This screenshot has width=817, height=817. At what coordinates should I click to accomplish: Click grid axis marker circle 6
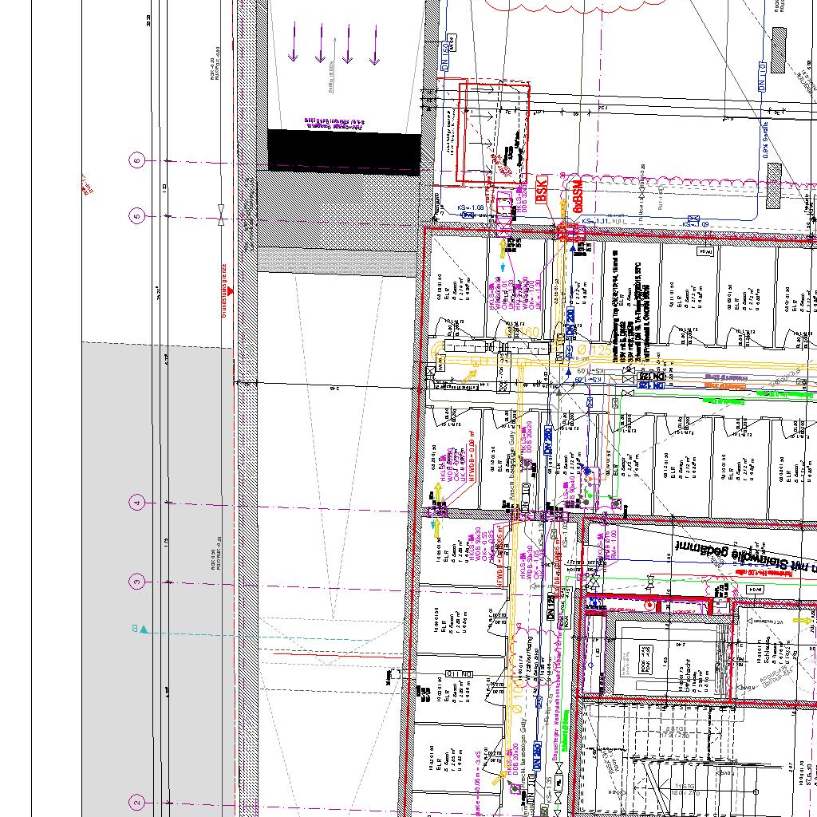(137, 160)
